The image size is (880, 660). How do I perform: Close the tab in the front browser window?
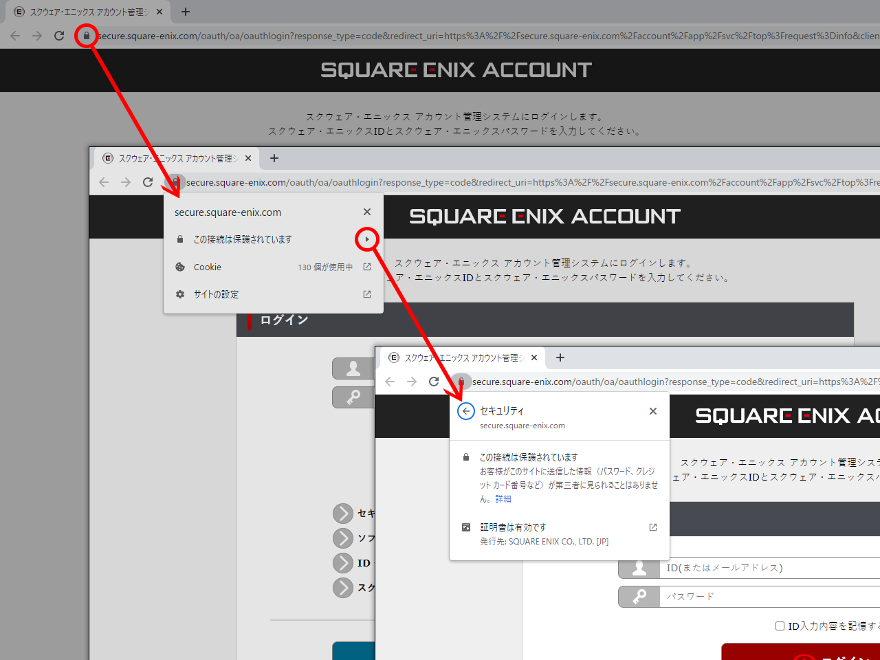pos(534,357)
